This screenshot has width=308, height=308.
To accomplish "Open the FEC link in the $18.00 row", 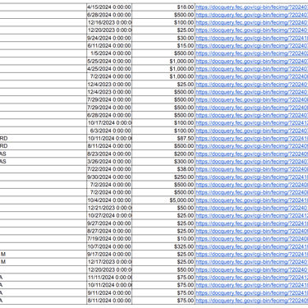I will pyautogui.click(x=252, y=7).
